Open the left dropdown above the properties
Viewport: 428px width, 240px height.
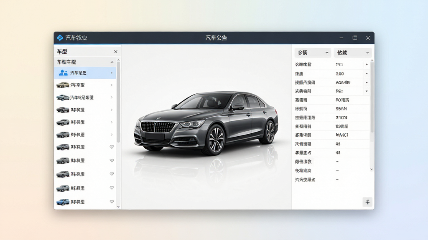pyautogui.click(x=313, y=53)
